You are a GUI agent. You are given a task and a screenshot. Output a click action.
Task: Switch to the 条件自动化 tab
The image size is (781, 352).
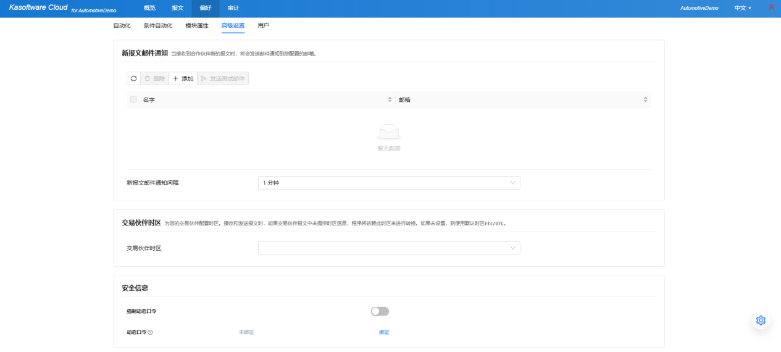point(158,25)
